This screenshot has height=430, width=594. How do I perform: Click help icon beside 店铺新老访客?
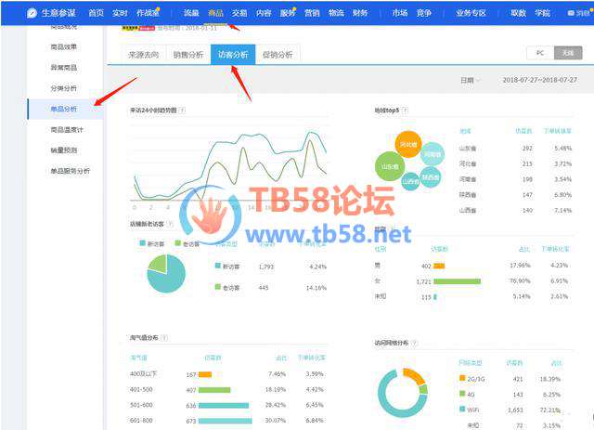pos(168,224)
